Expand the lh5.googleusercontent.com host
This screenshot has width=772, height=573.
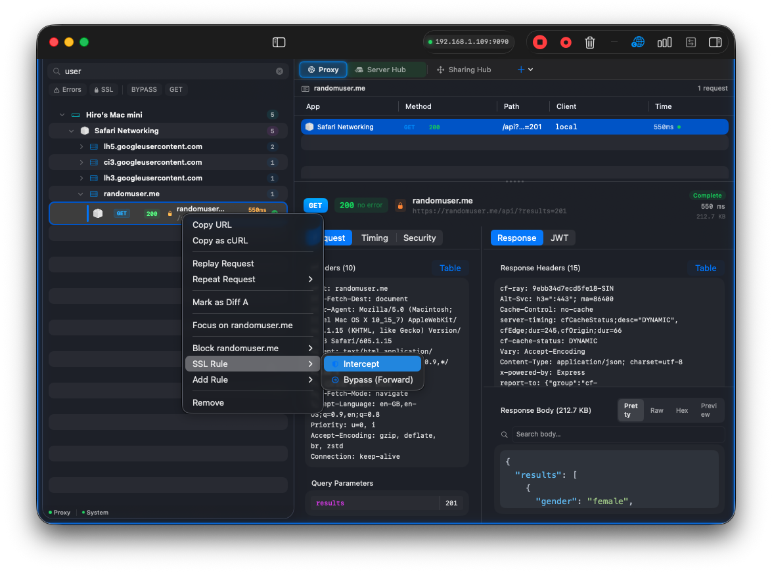(x=81, y=146)
